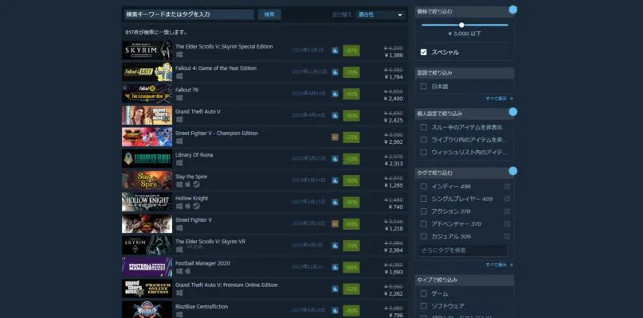Click the SteamOS icon under Slay the Spire title
This screenshot has height=318, width=643.
(x=197, y=184)
